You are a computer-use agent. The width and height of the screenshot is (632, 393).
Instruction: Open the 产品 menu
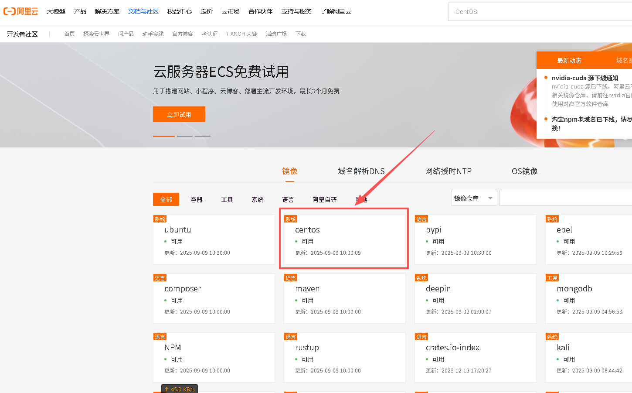coord(80,11)
